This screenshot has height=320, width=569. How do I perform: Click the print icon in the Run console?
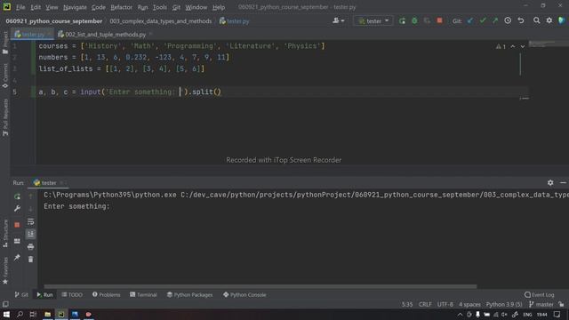pyautogui.click(x=31, y=247)
